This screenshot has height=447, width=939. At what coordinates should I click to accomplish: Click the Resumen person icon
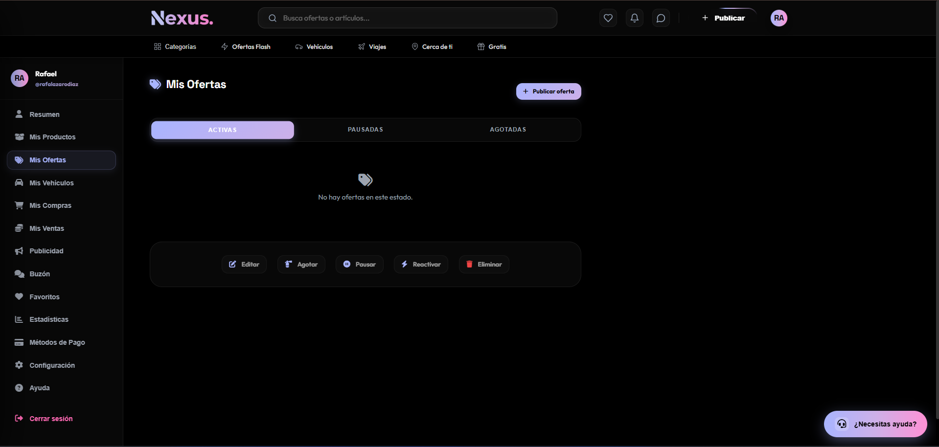pos(19,114)
